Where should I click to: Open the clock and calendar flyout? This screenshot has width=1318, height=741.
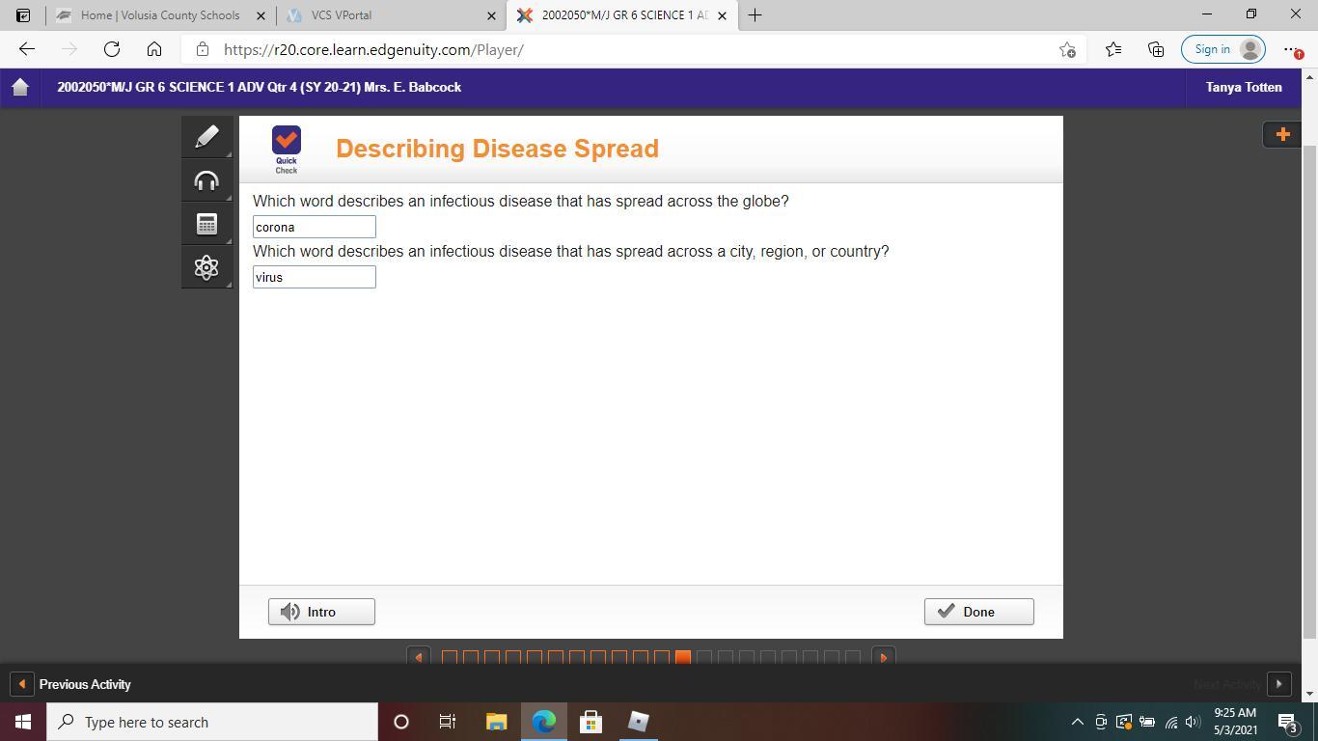1235,722
